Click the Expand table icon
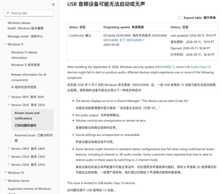 (x=180, y=18)
